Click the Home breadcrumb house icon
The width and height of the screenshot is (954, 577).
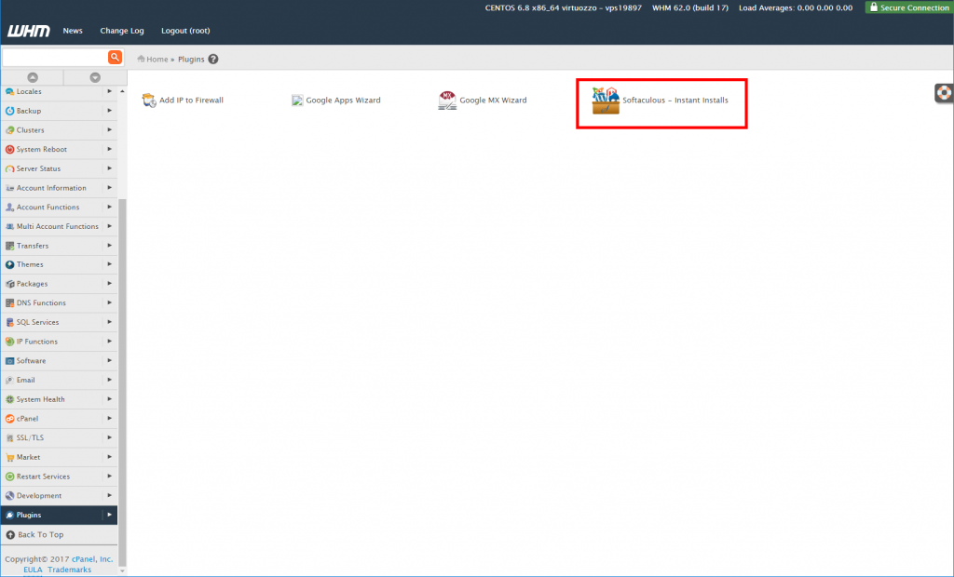[142, 59]
